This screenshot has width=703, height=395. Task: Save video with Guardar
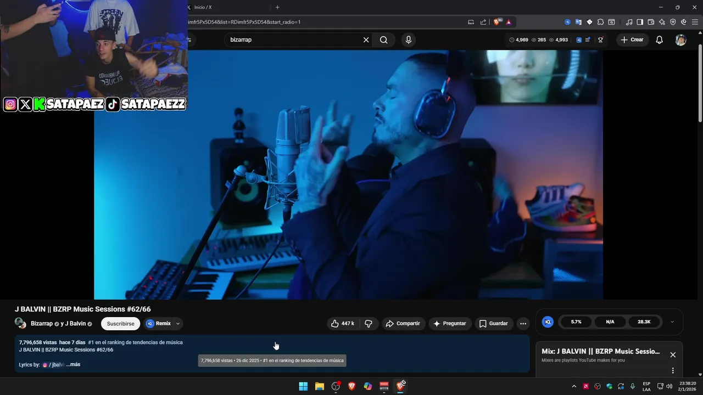(494, 324)
